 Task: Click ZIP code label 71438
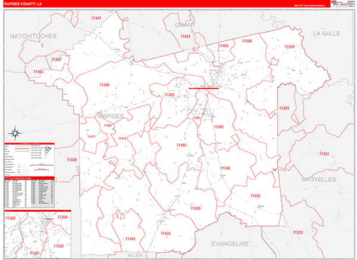click(71, 160)
